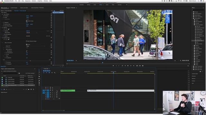Click New Item icon in Project panel

pyautogui.click(x=31, y=89)
